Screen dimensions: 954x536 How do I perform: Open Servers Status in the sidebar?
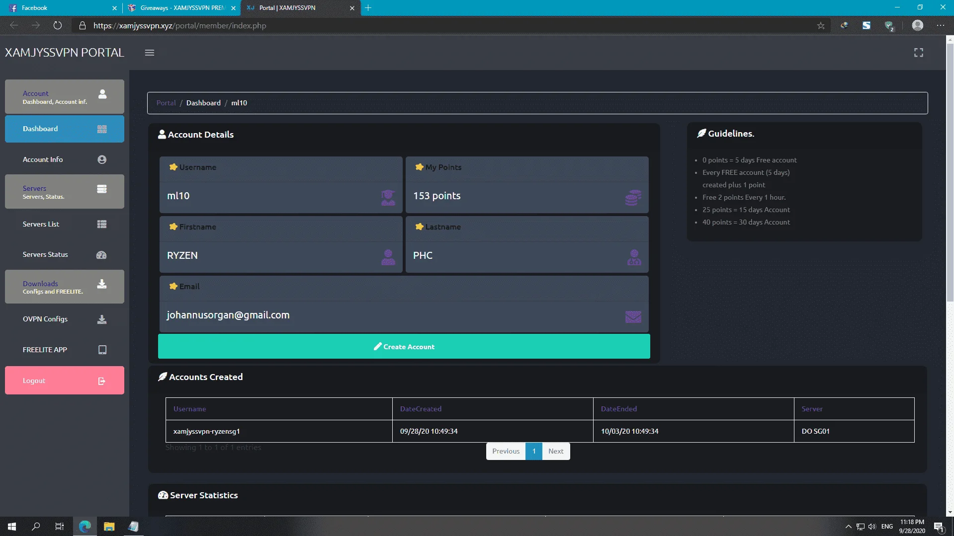(x=65, y=255)
